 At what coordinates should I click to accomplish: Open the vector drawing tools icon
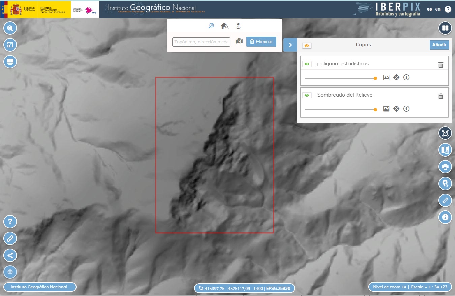point(445,133)
